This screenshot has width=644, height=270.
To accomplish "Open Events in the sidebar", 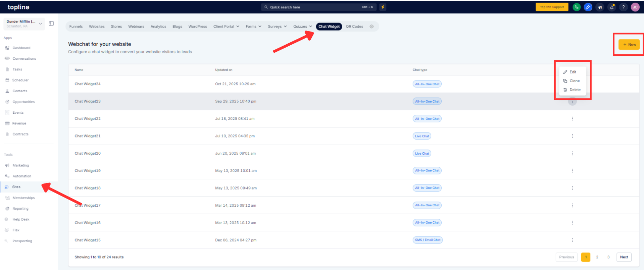I will pos(18,113).
